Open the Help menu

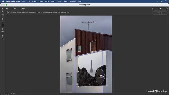tap(79, 1)
